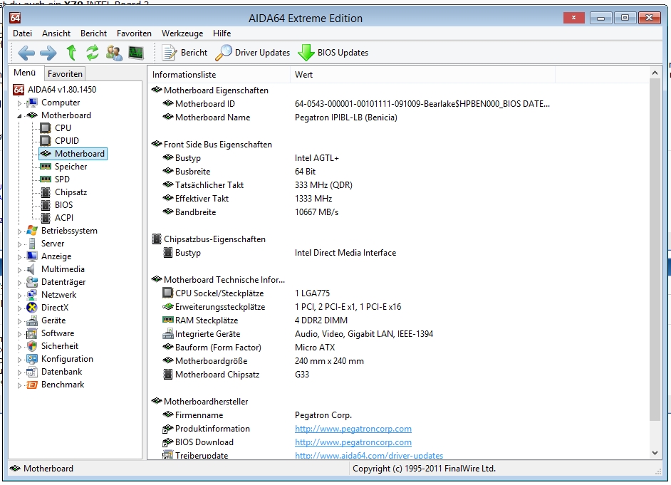Click the Betriebssystem Windows flag icon
The height and width of the screenshot is (485, 671).
32,231
